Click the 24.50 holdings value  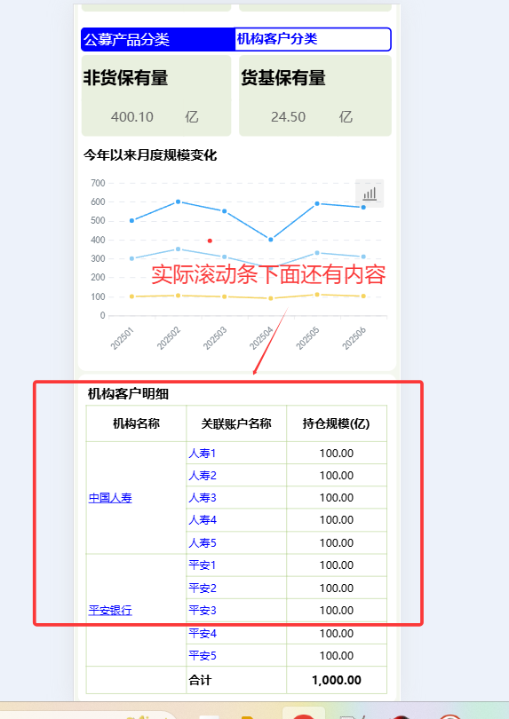click(288, 117)
